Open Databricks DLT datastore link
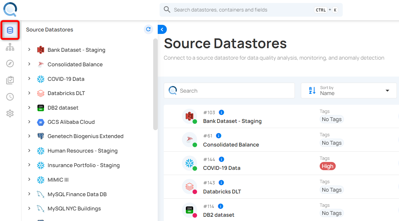 click(x=222, y=192)
